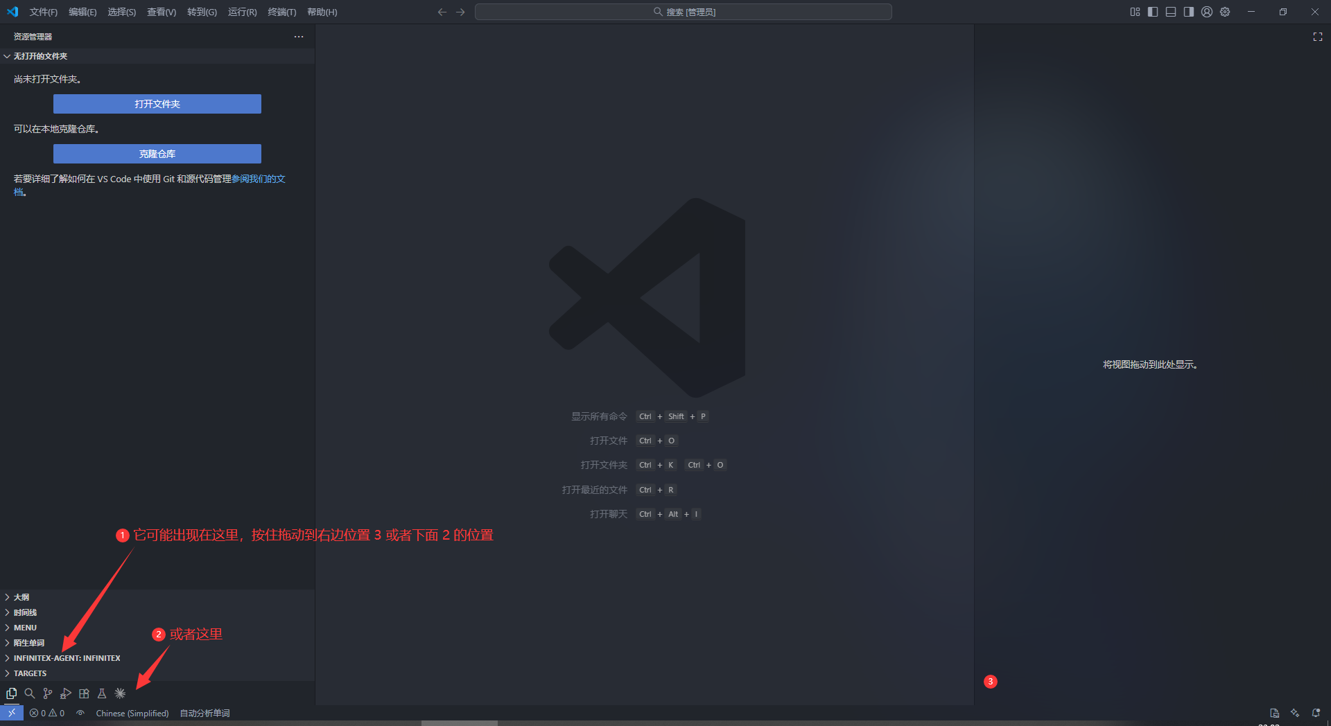Screen dimensions: 1331x726
Task: Expand the INFINITEX-AGENT: INFINITEX section
Action: pyautogui.click(x=67, y=658)
